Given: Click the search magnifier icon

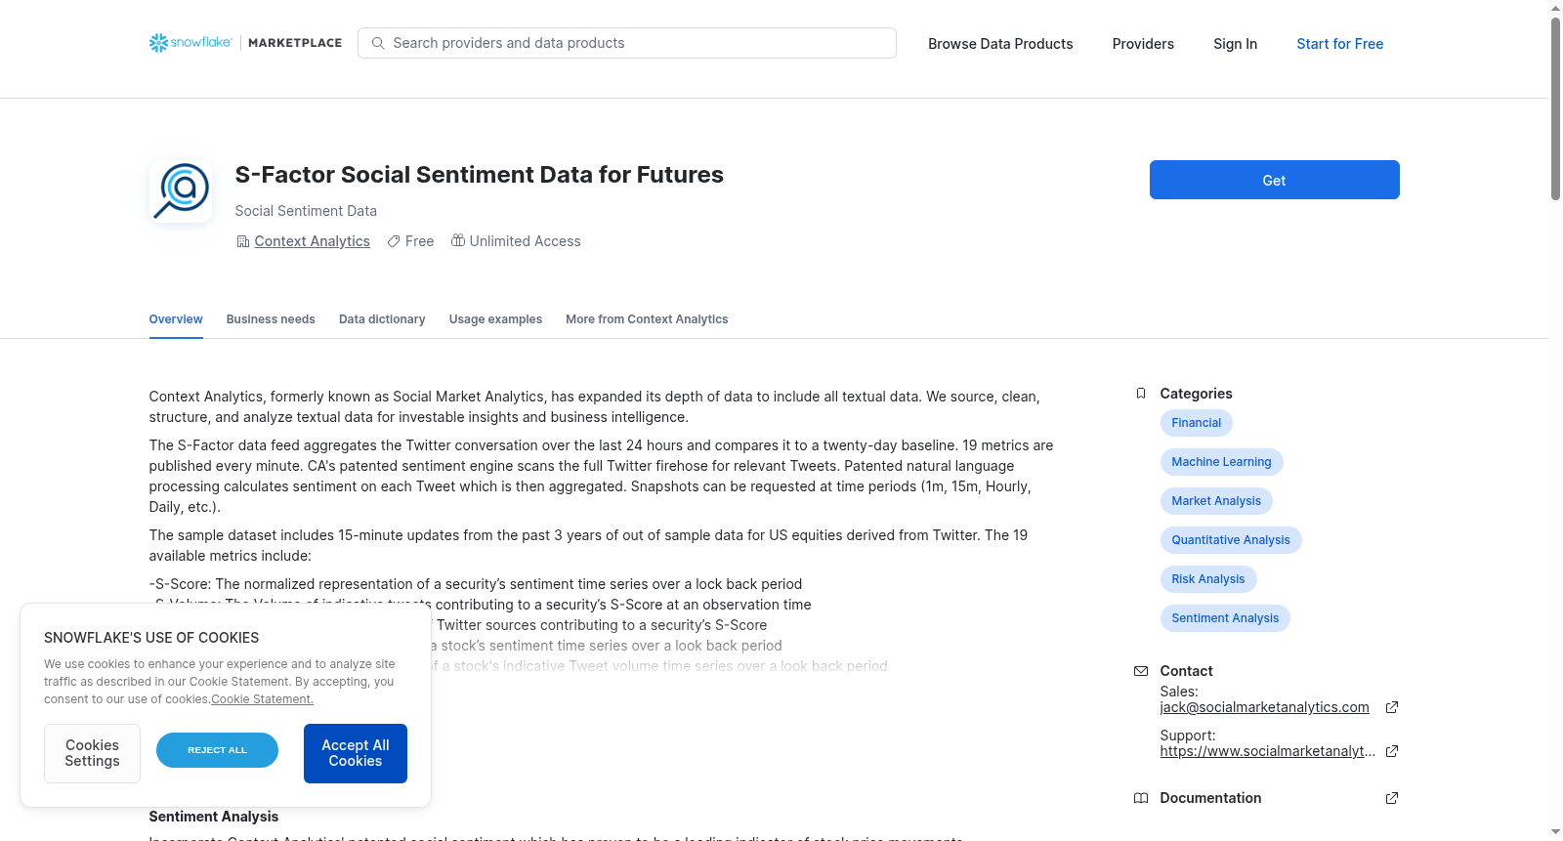Looking at the screenshot, I should coord(378,43).
